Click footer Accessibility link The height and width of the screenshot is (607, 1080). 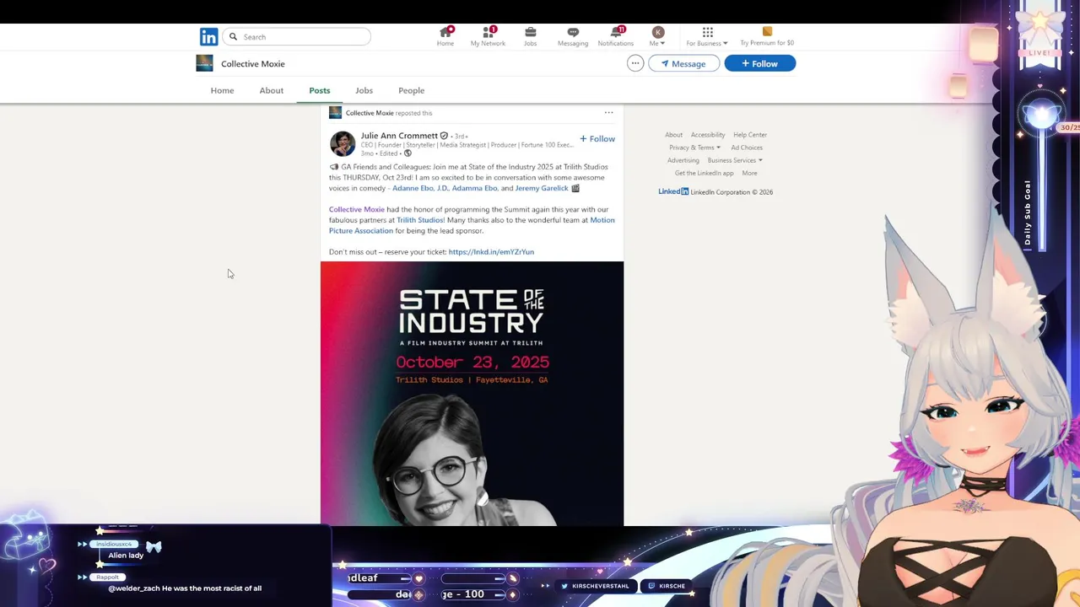coord(708,135)
